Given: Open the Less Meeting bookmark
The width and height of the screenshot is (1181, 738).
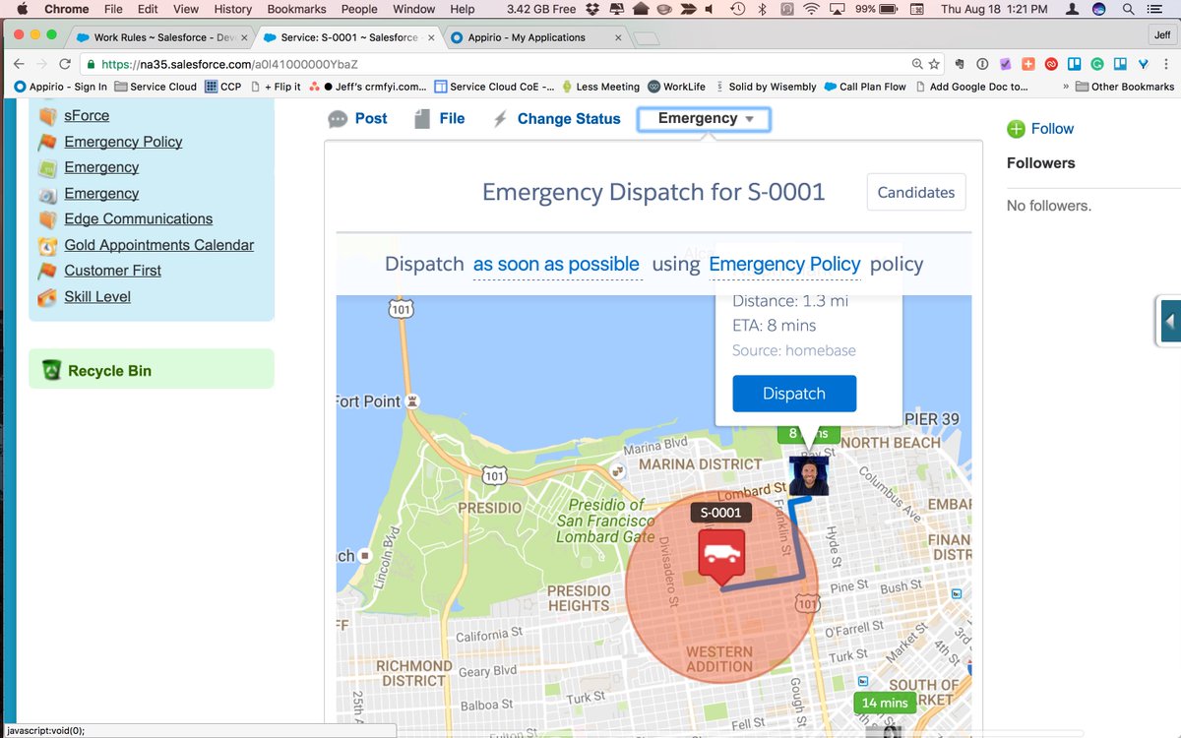Looking at the screenshot, I should (600, 87).
